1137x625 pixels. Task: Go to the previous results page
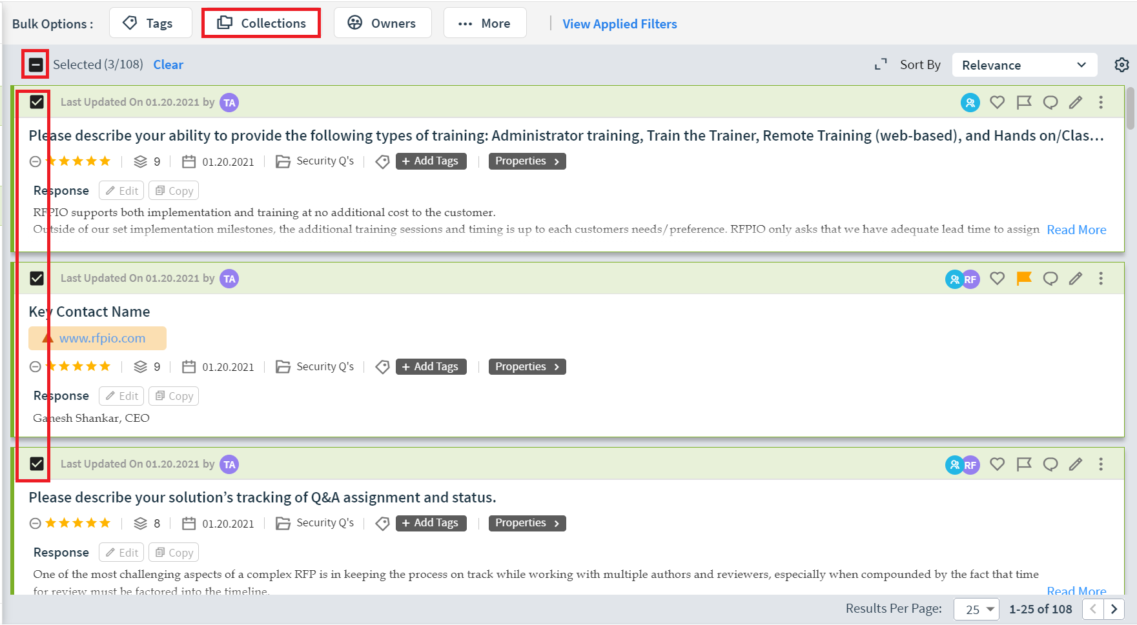[x=1092, y=609]
